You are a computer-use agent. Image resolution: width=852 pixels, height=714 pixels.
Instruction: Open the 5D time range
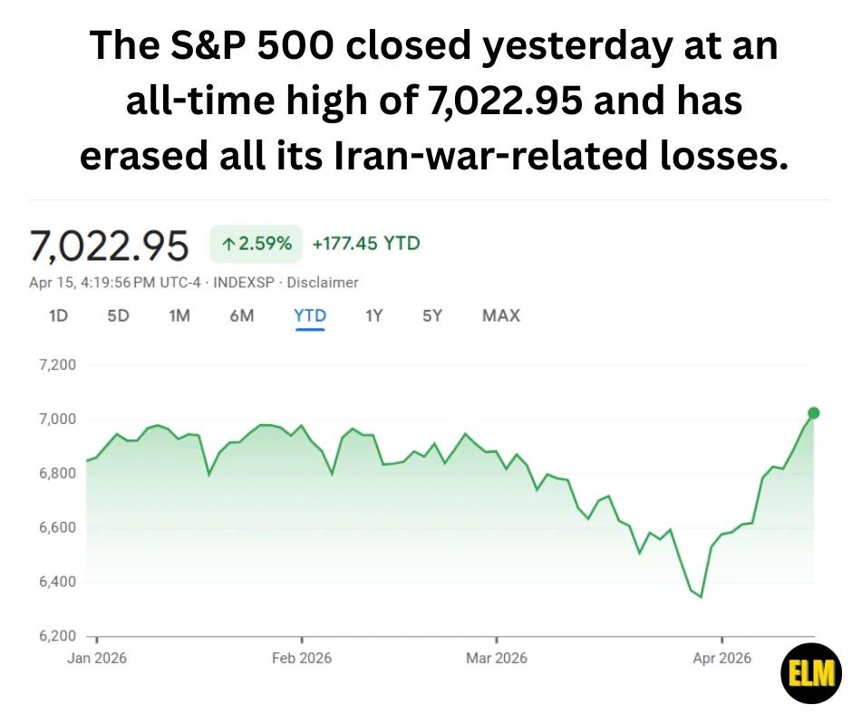tap(117, 316)
